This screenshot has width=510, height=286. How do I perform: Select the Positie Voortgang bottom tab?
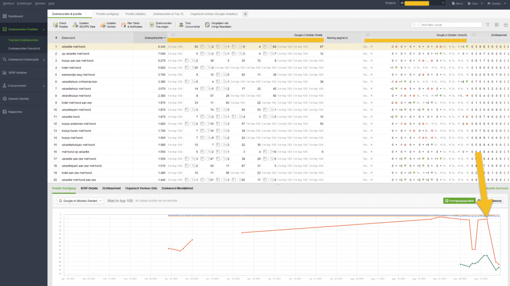tap(64, 188)
